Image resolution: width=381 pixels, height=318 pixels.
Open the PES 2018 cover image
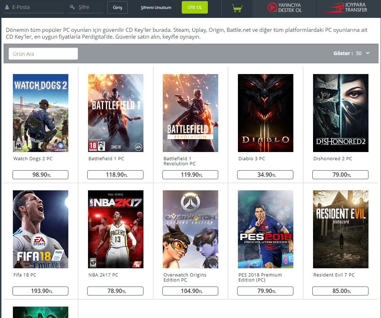pyautogui.click(x=265, y=229)
